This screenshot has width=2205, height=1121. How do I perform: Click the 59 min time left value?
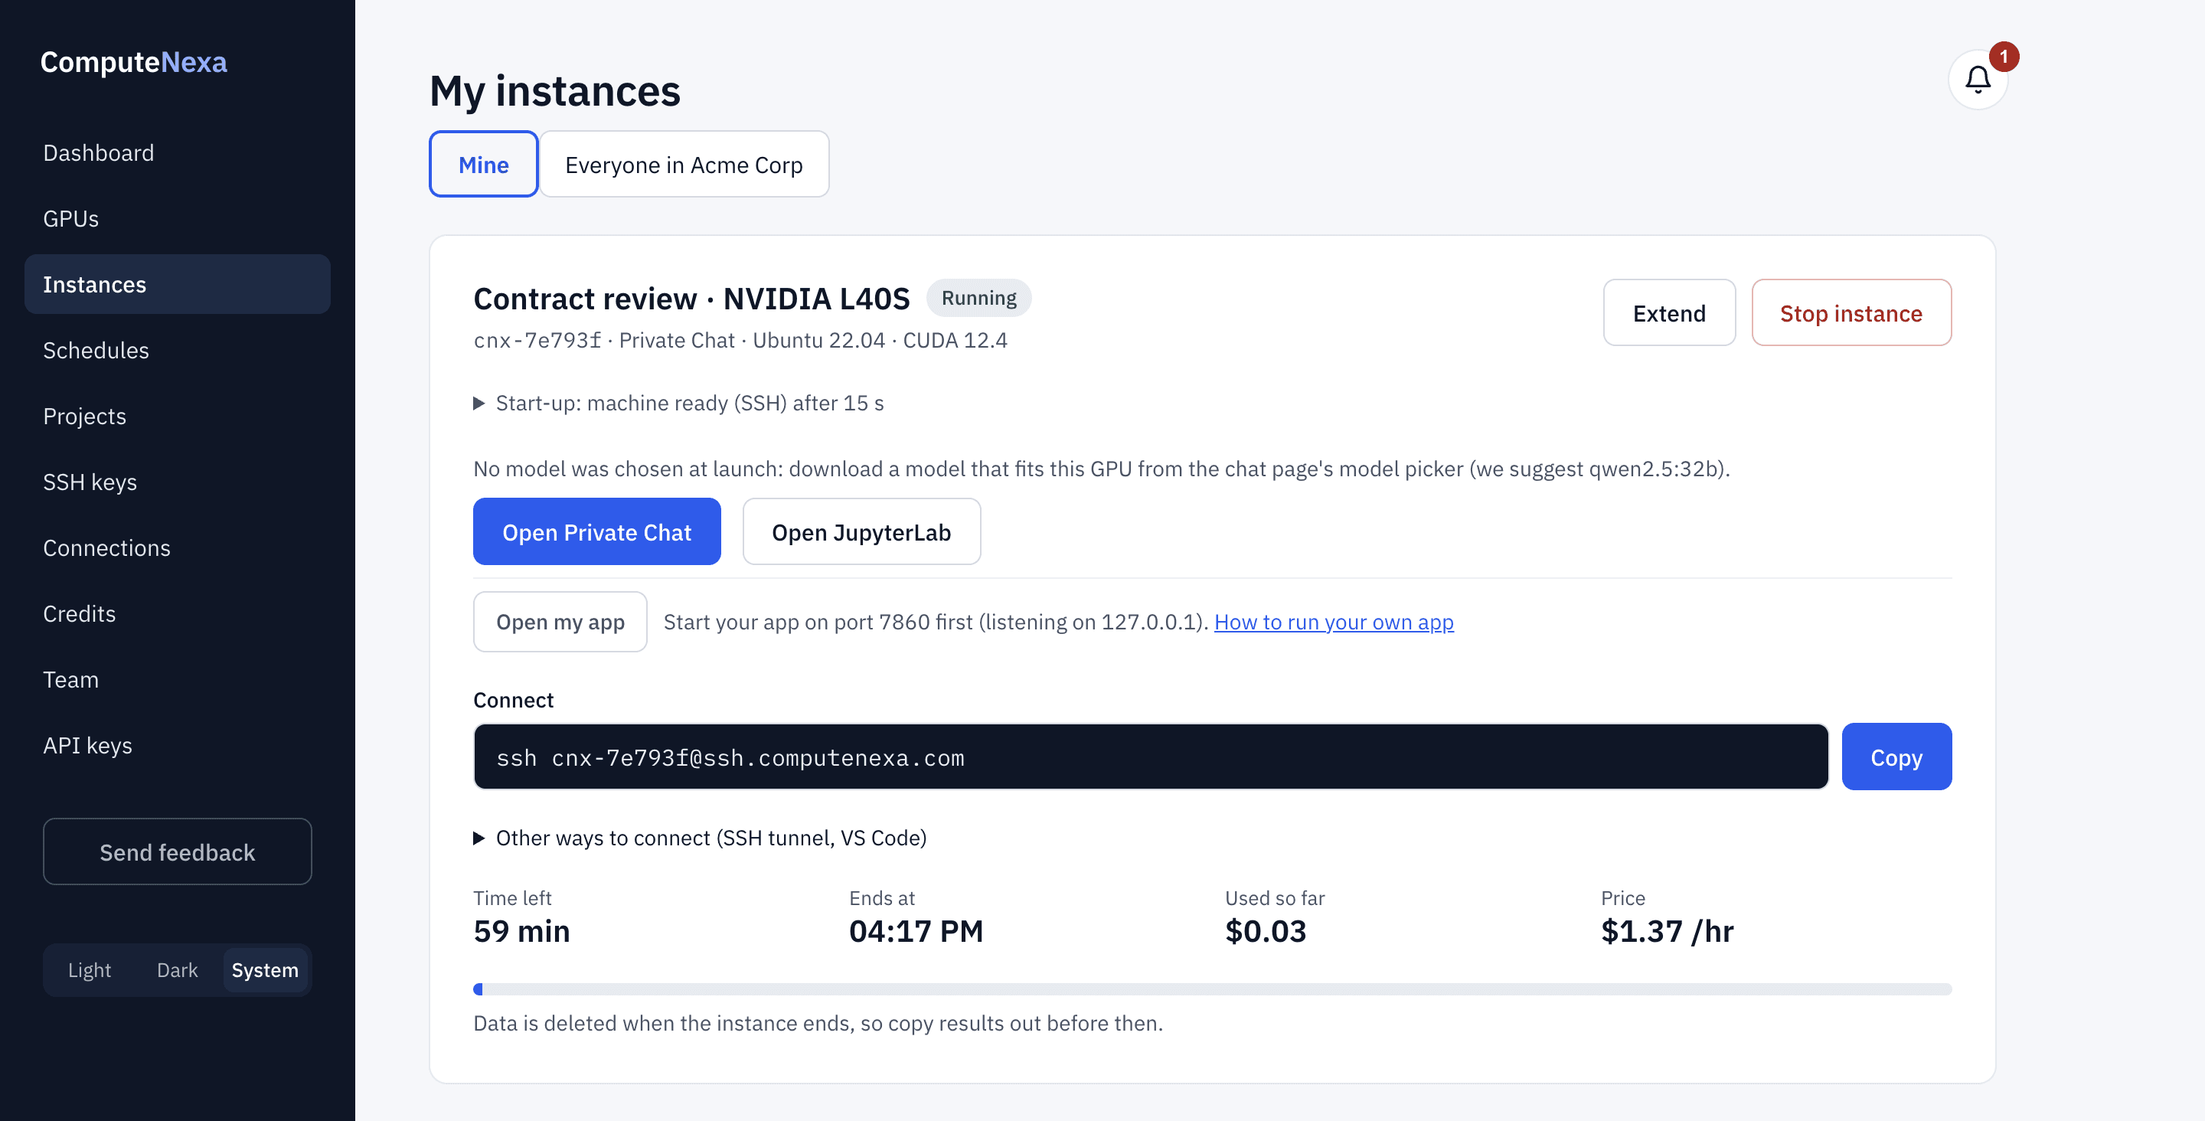pyautogui.click(x=521, y=931)
